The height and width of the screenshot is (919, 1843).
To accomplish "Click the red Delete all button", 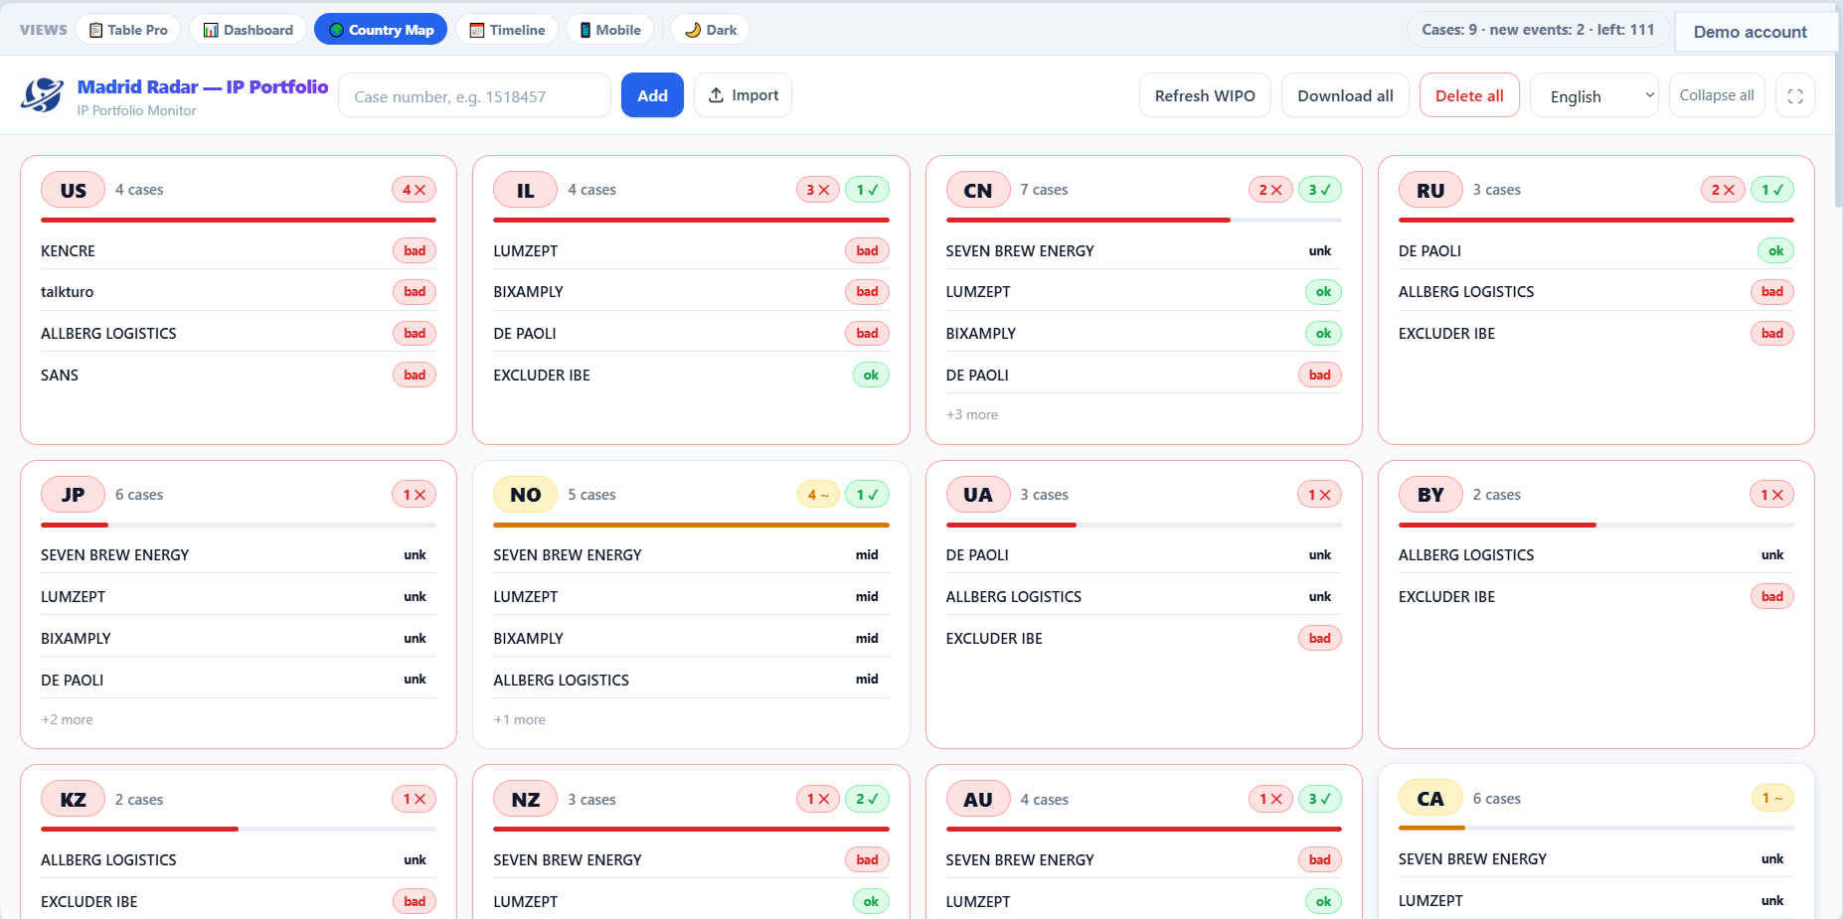I will 1469,96.
